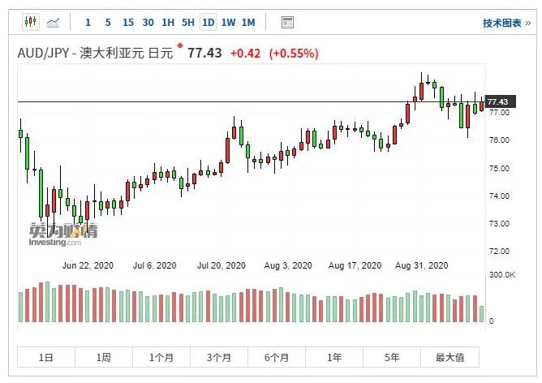
Task: Click the red marker beside AUD/JPY title
Action: pos(180,45)
